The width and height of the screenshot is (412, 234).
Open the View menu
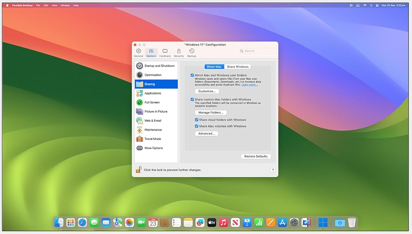click(x=55, y=5)
